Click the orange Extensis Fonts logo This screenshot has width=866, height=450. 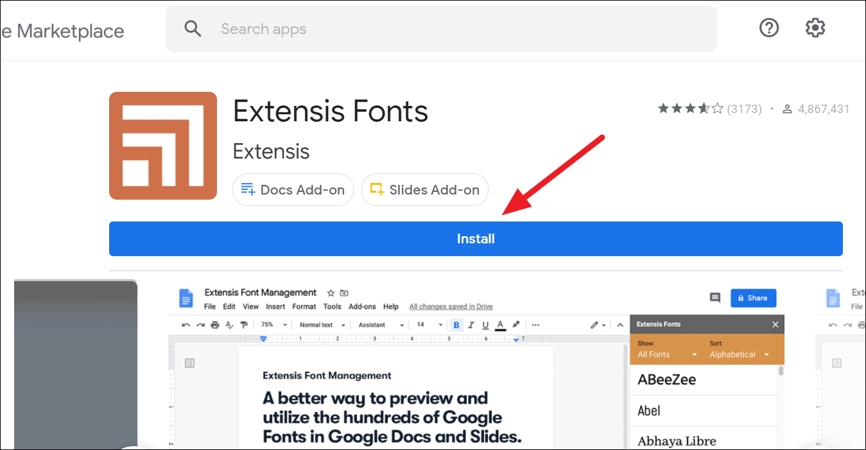click(x=163, y=146)
